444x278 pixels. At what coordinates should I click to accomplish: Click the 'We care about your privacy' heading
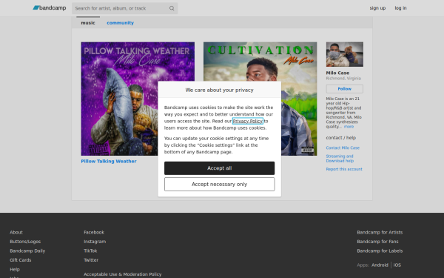click(x=220, y=90)
